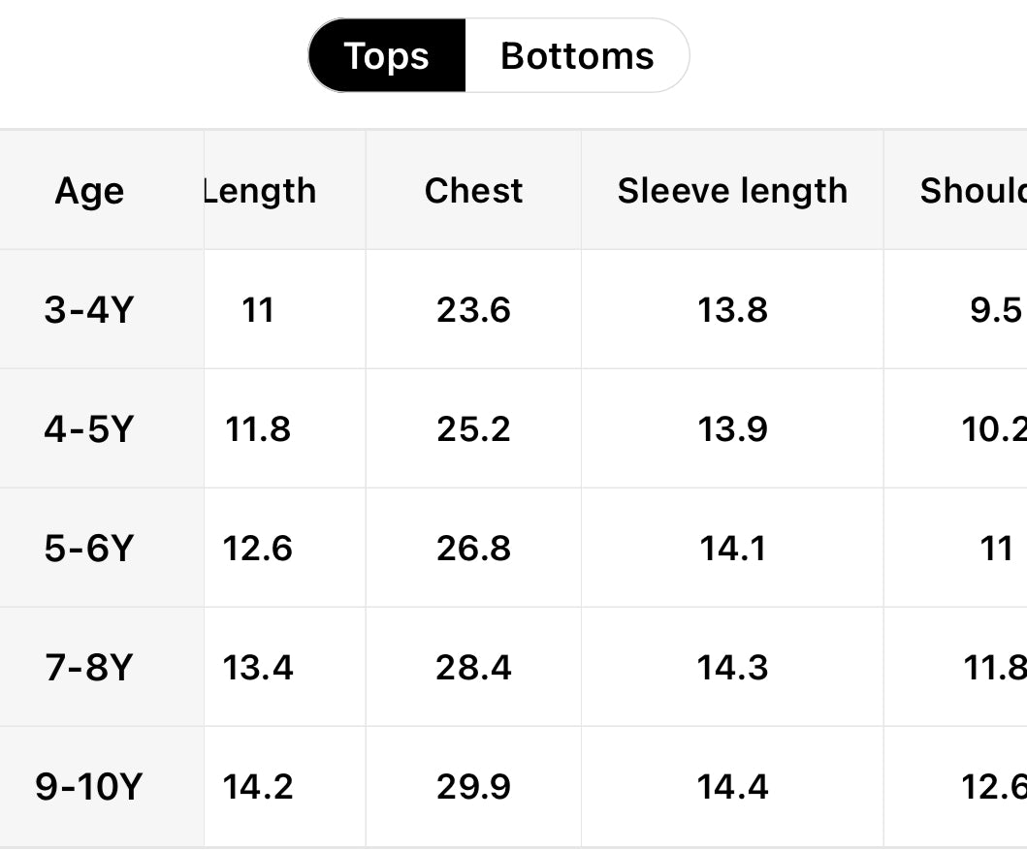Click the 4-5Y age row label

[x=88, y=429]
